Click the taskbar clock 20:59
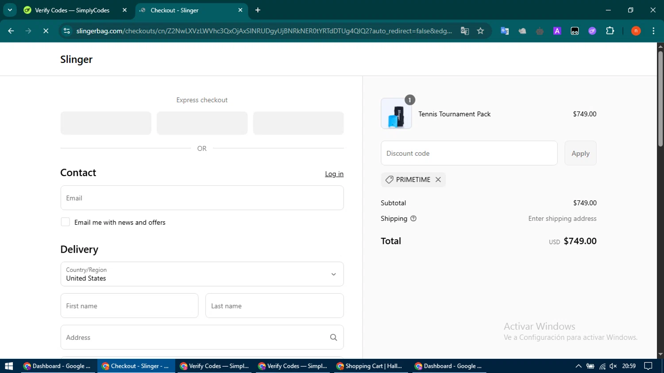 [x=629, y=366]
